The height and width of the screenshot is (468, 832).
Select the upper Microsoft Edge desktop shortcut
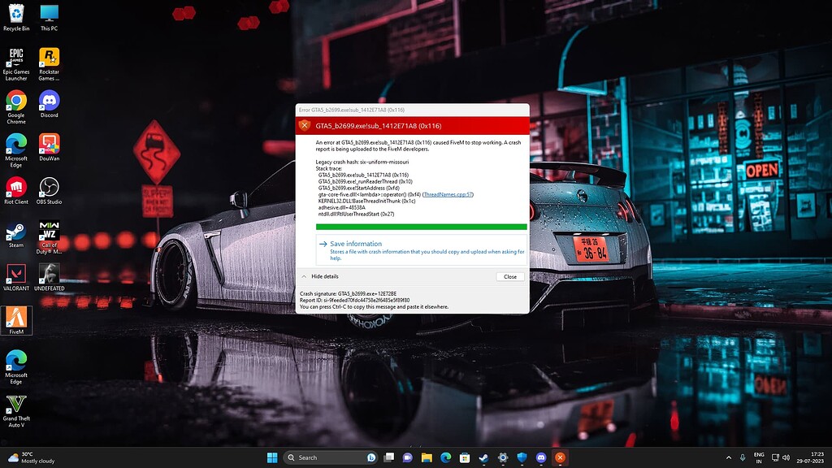coord(16,150)
